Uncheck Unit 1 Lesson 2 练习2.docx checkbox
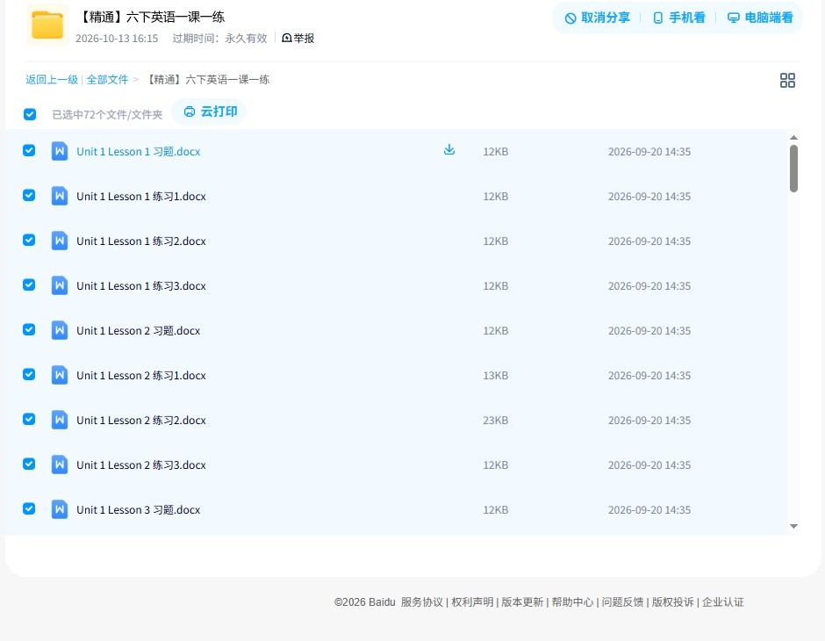 click(x=29, y=419)
